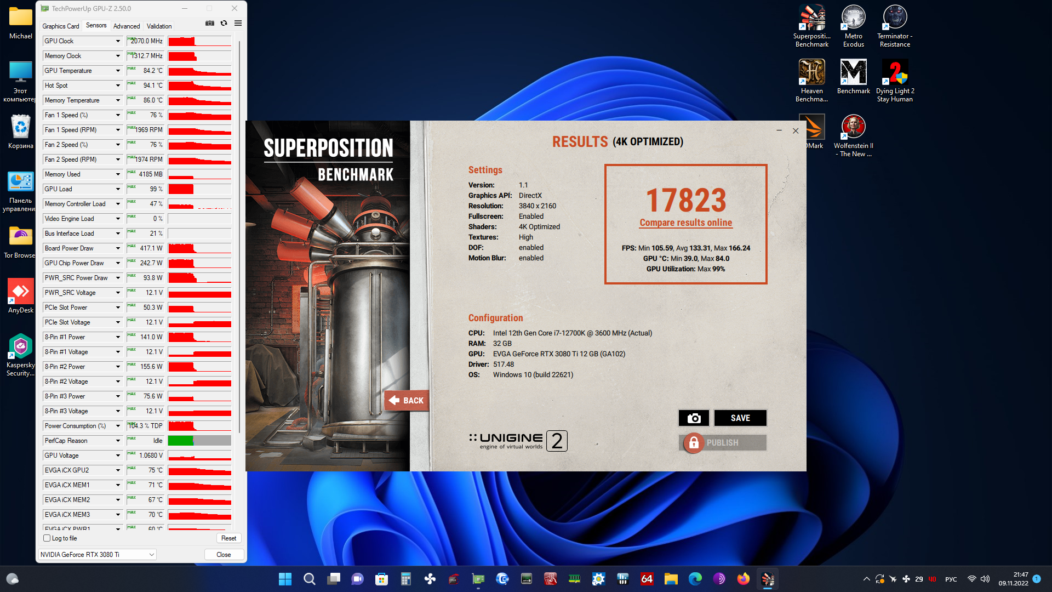Click the GPU-Z screenshot camera icon
1052x592 pixels.
(x=209, y=23)
